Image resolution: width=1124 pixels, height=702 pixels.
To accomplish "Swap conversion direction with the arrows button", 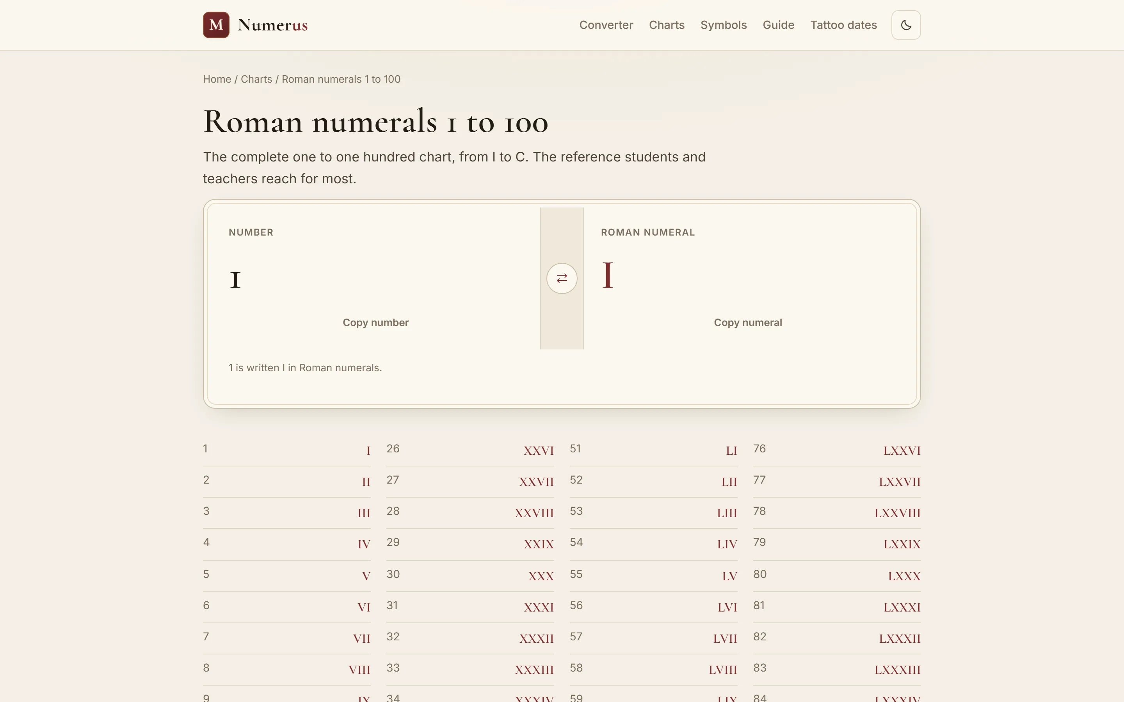I will 562,278.
